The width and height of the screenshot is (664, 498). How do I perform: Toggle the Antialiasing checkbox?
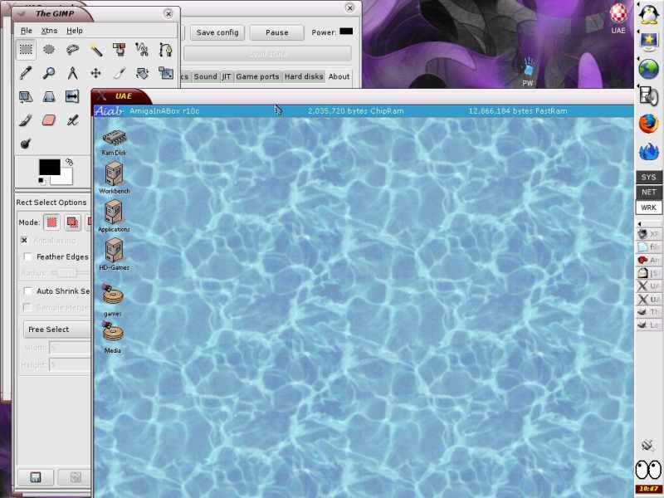(24, 240)
